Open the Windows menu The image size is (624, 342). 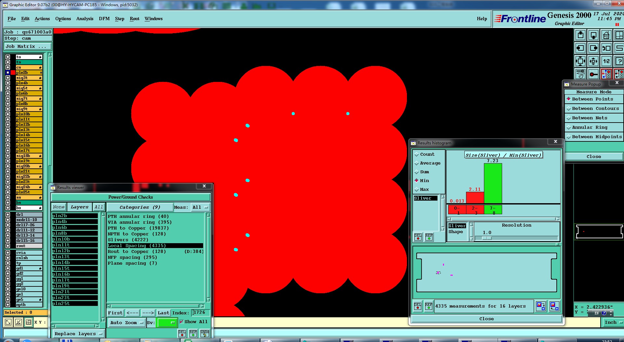[x=153, y=19]
